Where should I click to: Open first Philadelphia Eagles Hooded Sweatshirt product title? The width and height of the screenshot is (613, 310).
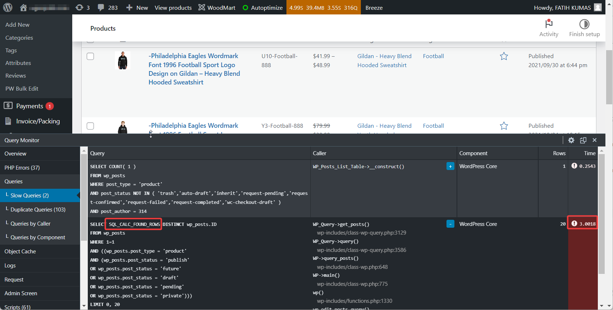click(194, 69)
